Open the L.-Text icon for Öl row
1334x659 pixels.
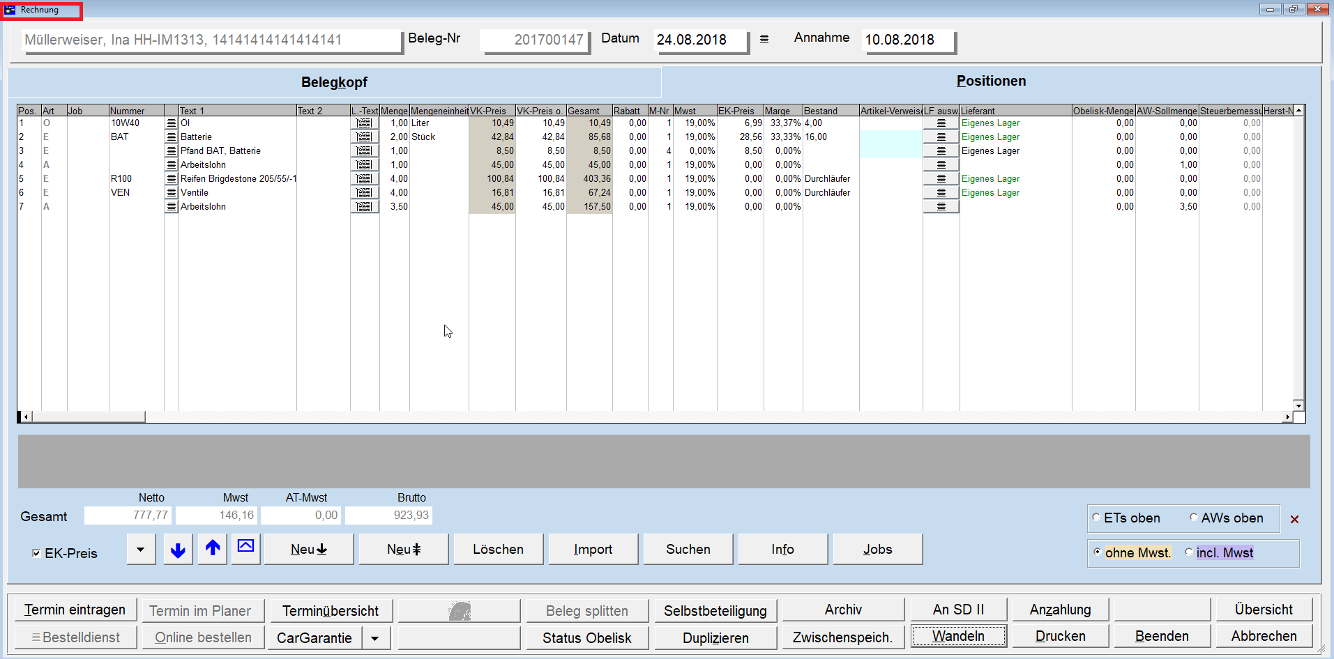pyautogui.click(x=364, y=123)
